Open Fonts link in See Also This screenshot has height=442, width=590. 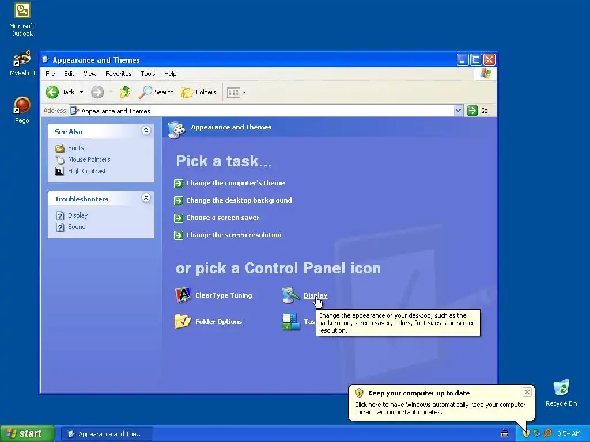75,148
